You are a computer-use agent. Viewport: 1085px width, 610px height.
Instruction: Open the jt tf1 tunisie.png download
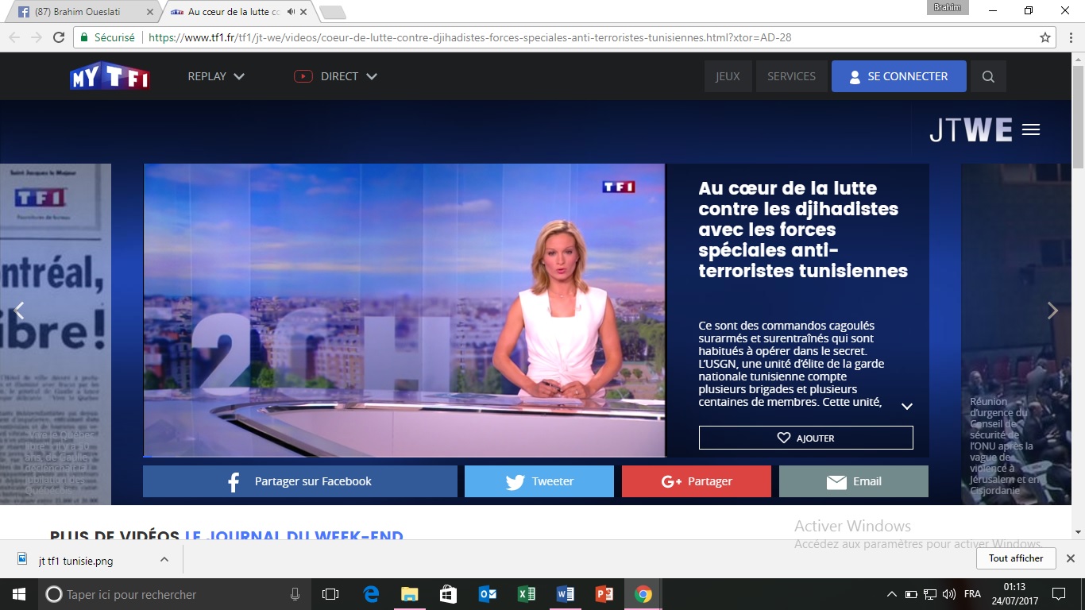76,561
